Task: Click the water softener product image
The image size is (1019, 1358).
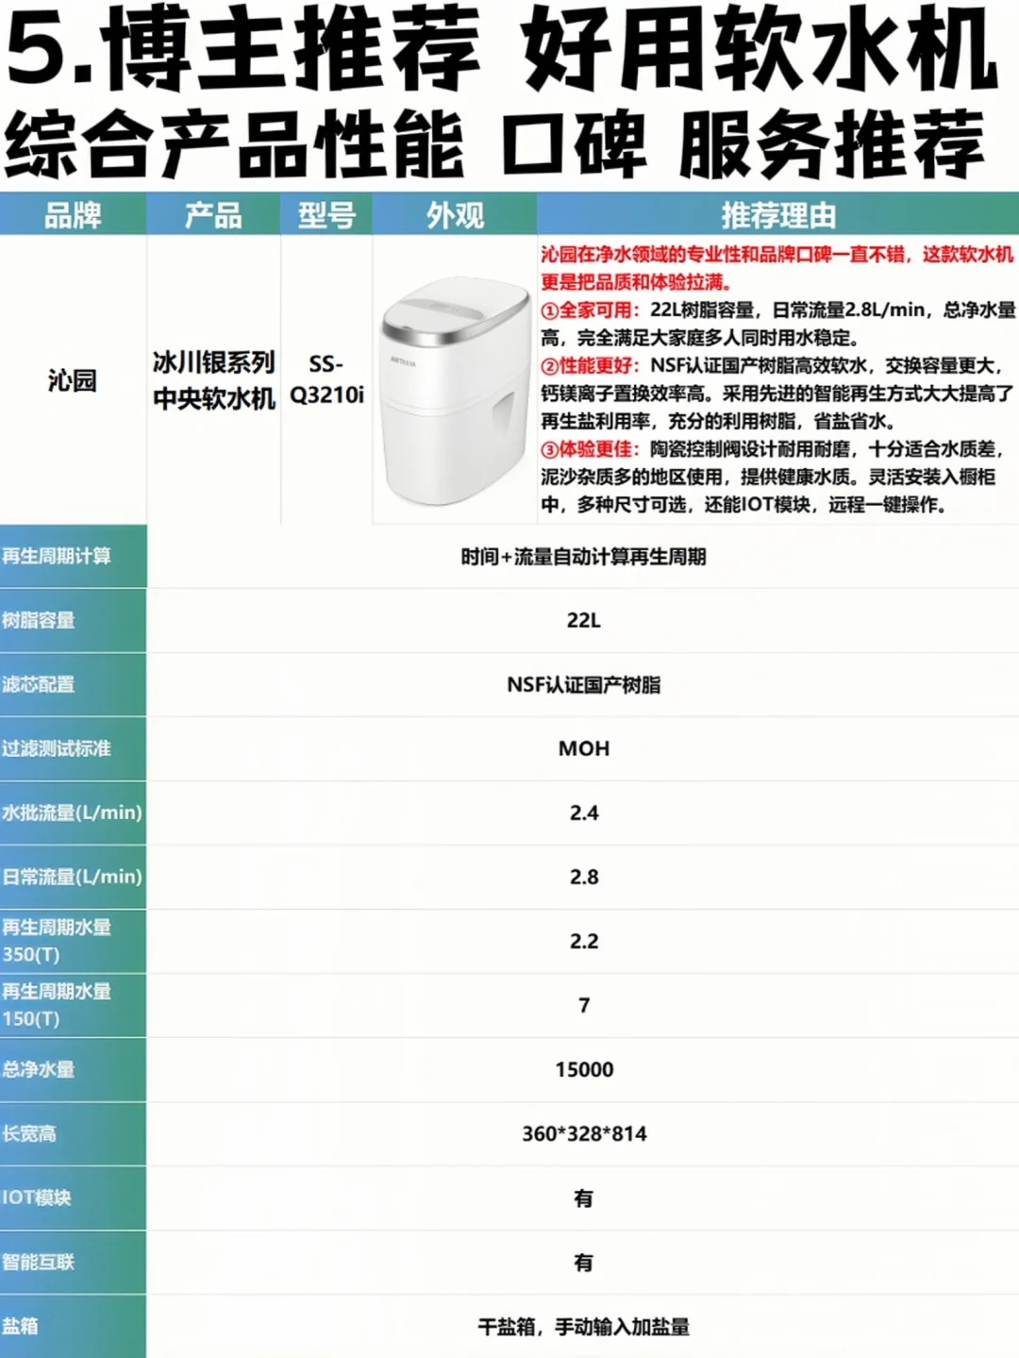Action: pyautogui.click(x=455, y=393)
